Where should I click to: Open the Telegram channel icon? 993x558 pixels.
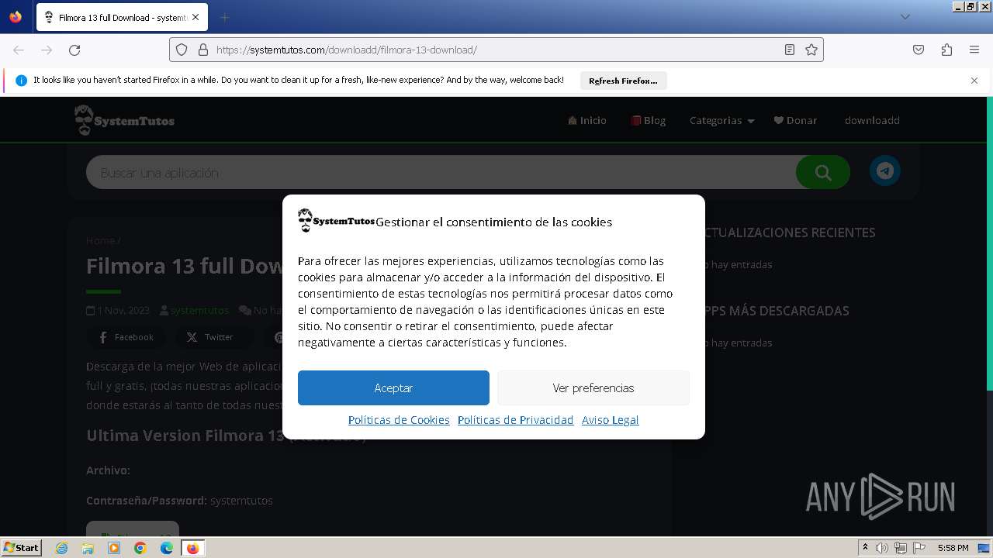pos(884,171)
